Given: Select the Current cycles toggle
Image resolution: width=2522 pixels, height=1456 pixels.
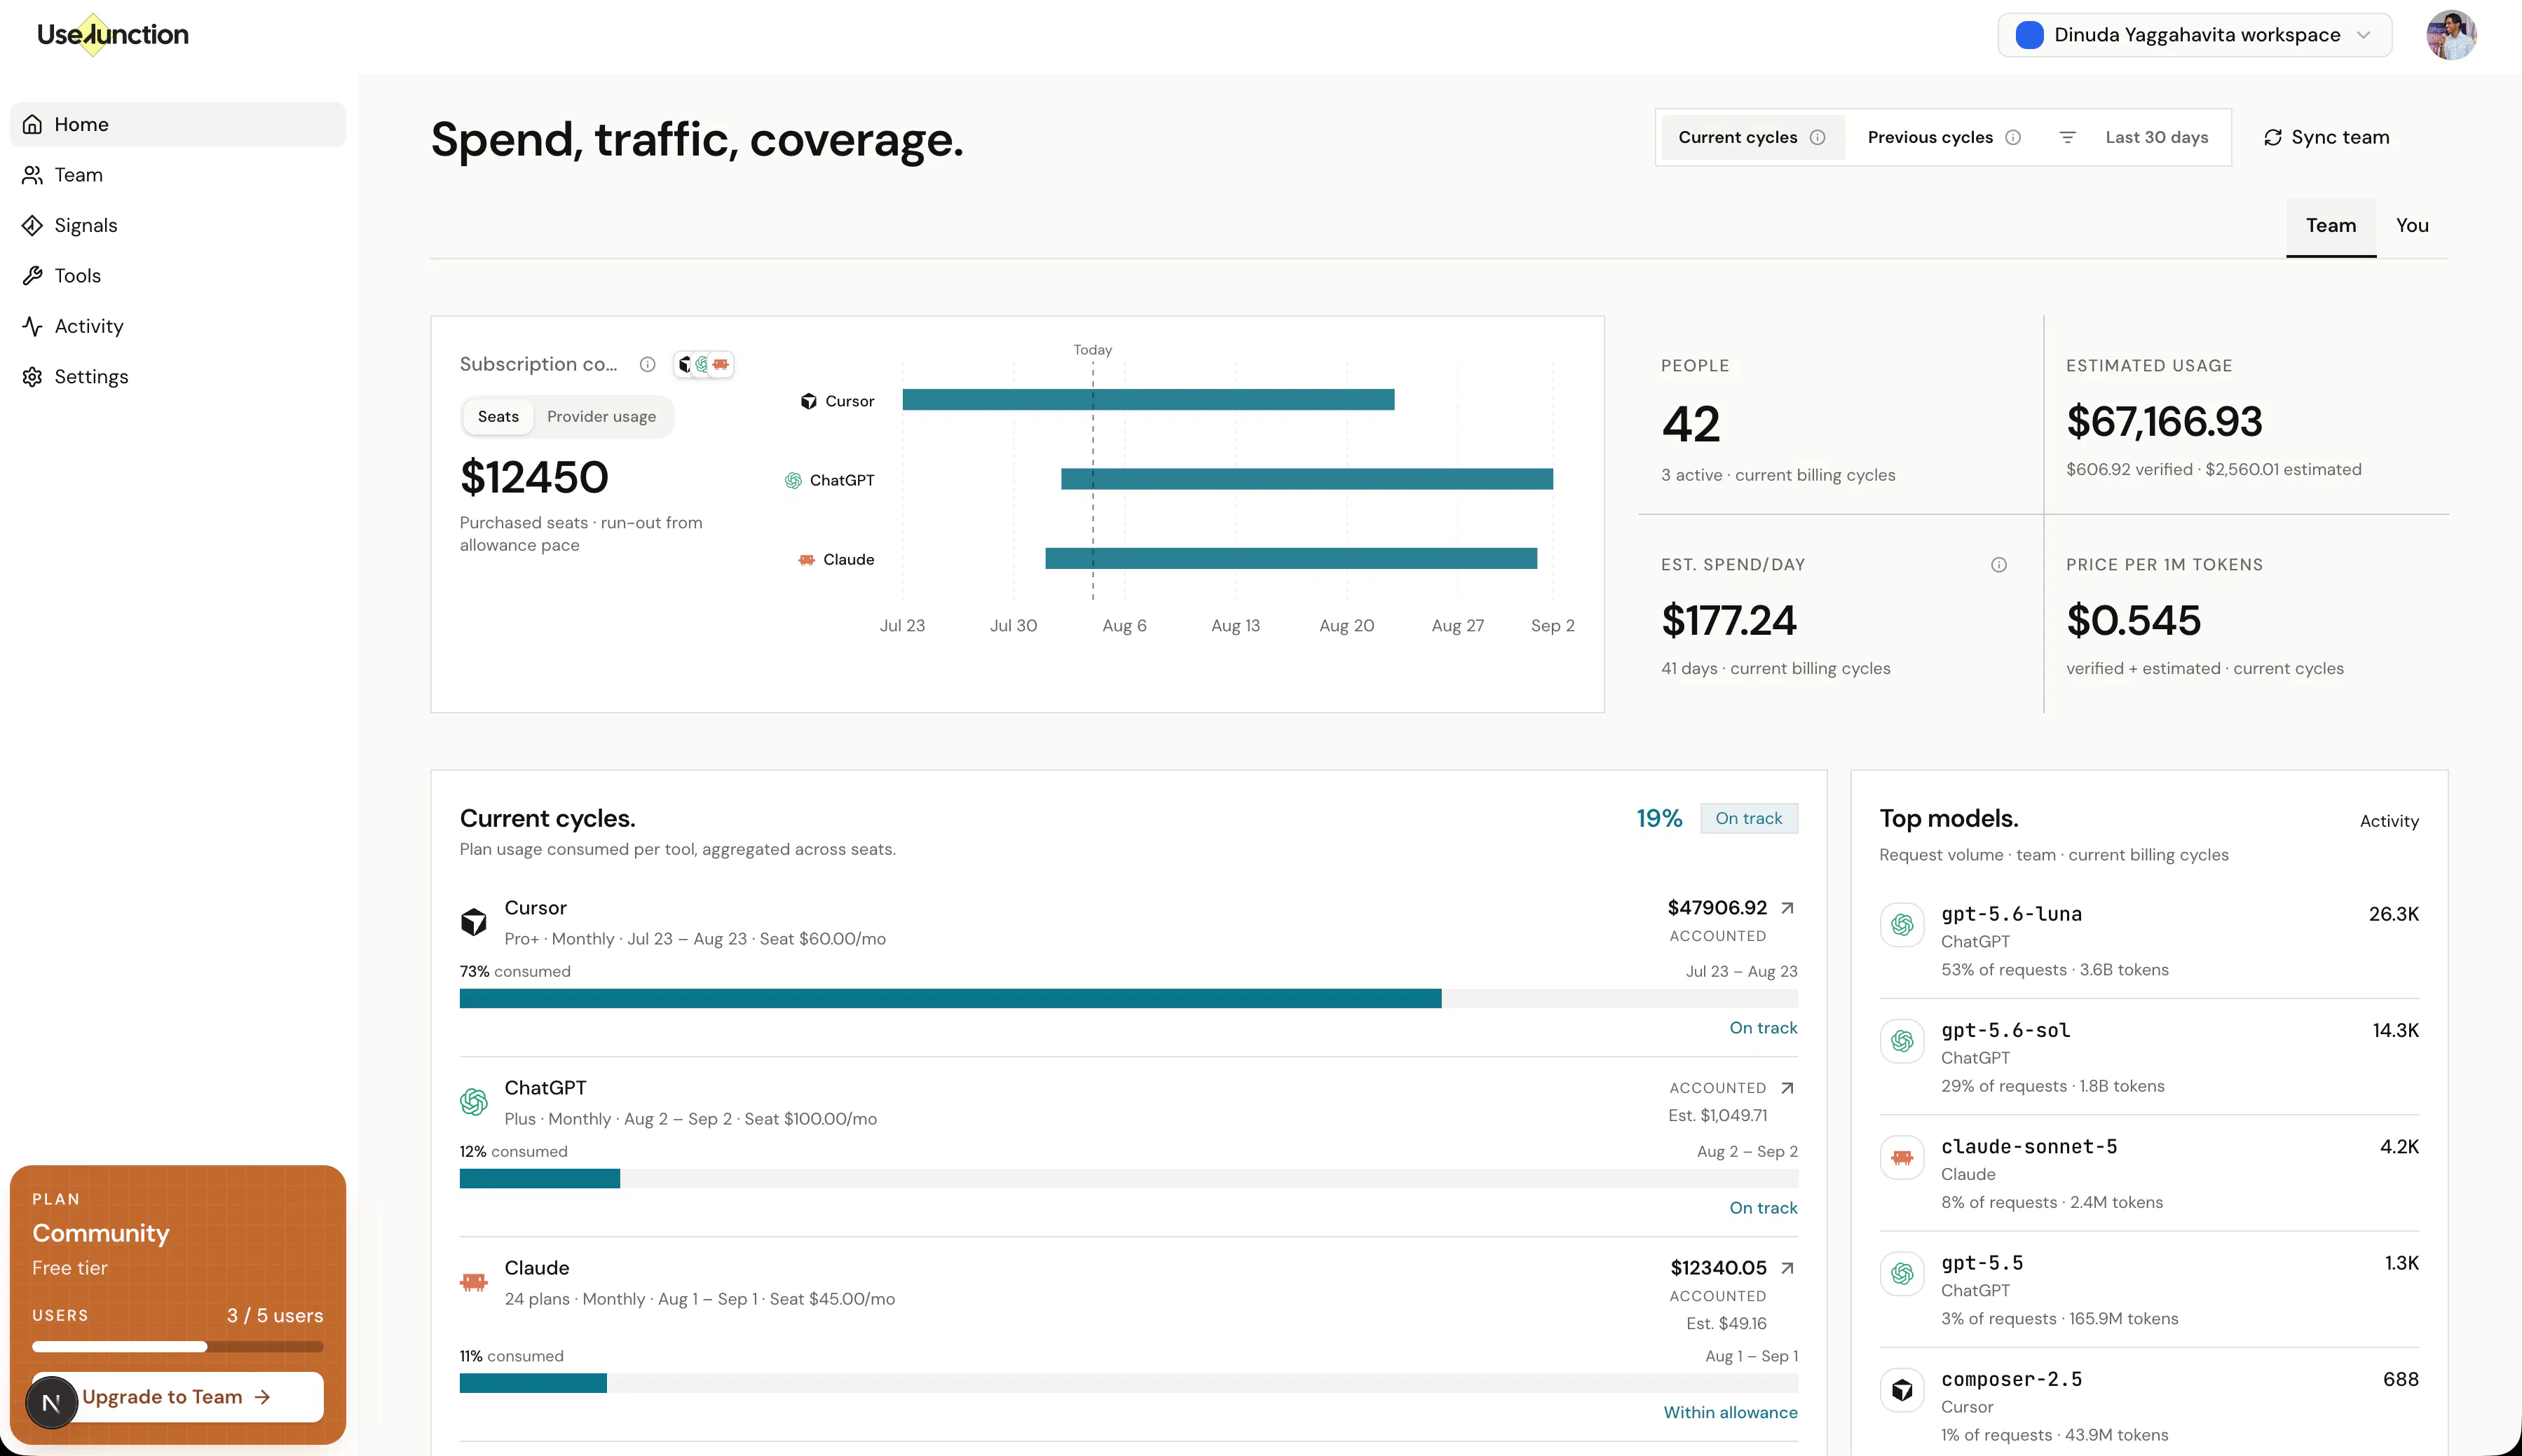Looking at the screenshot, I should [1752, 137].
